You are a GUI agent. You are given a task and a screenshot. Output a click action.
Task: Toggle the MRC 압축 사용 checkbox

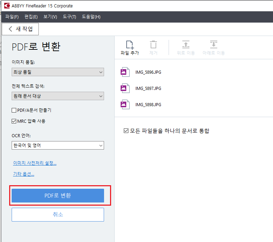tap(14, 121)
